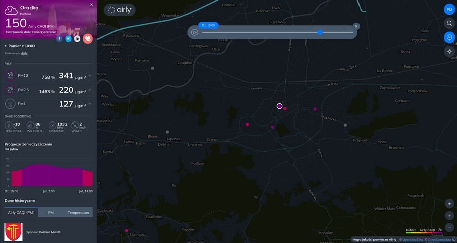The image size is (457, 243).
Task: Play the pollution timeline animation
Action: 194,32
